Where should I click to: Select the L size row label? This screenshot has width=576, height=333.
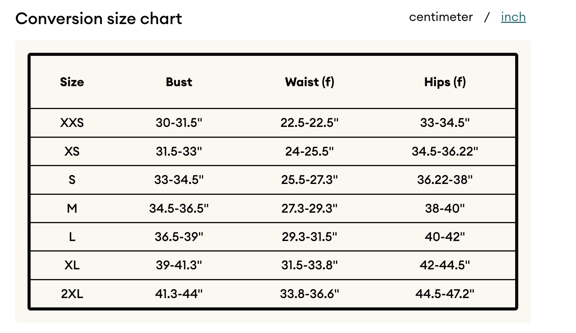(72, 237)
